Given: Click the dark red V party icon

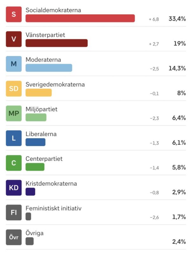Looking at the screenshot, I should click(14, 39).
